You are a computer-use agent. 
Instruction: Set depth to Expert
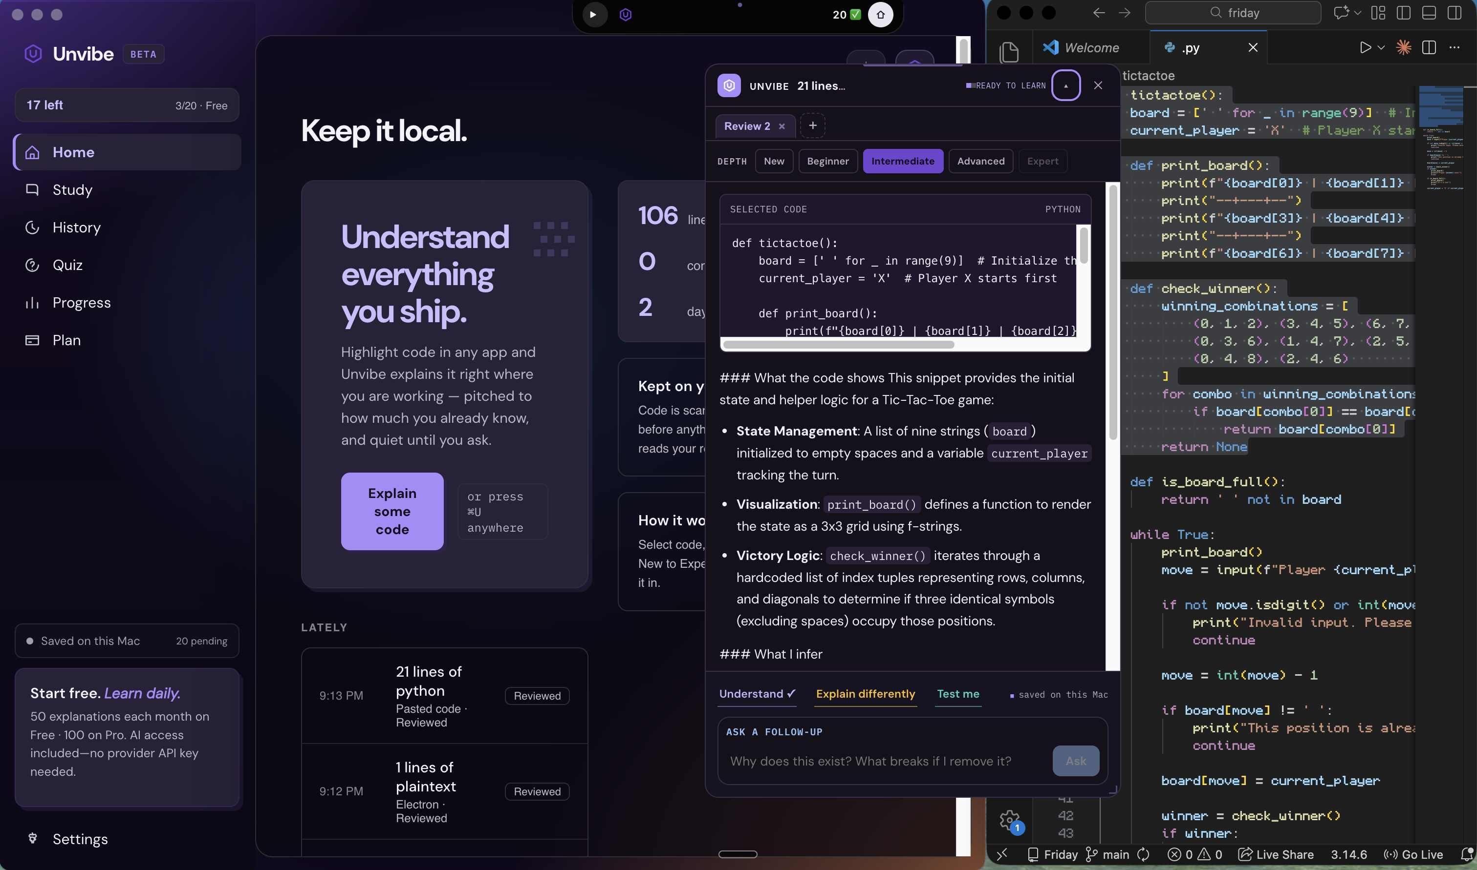pyautogui.click(x=1043, y=161)
